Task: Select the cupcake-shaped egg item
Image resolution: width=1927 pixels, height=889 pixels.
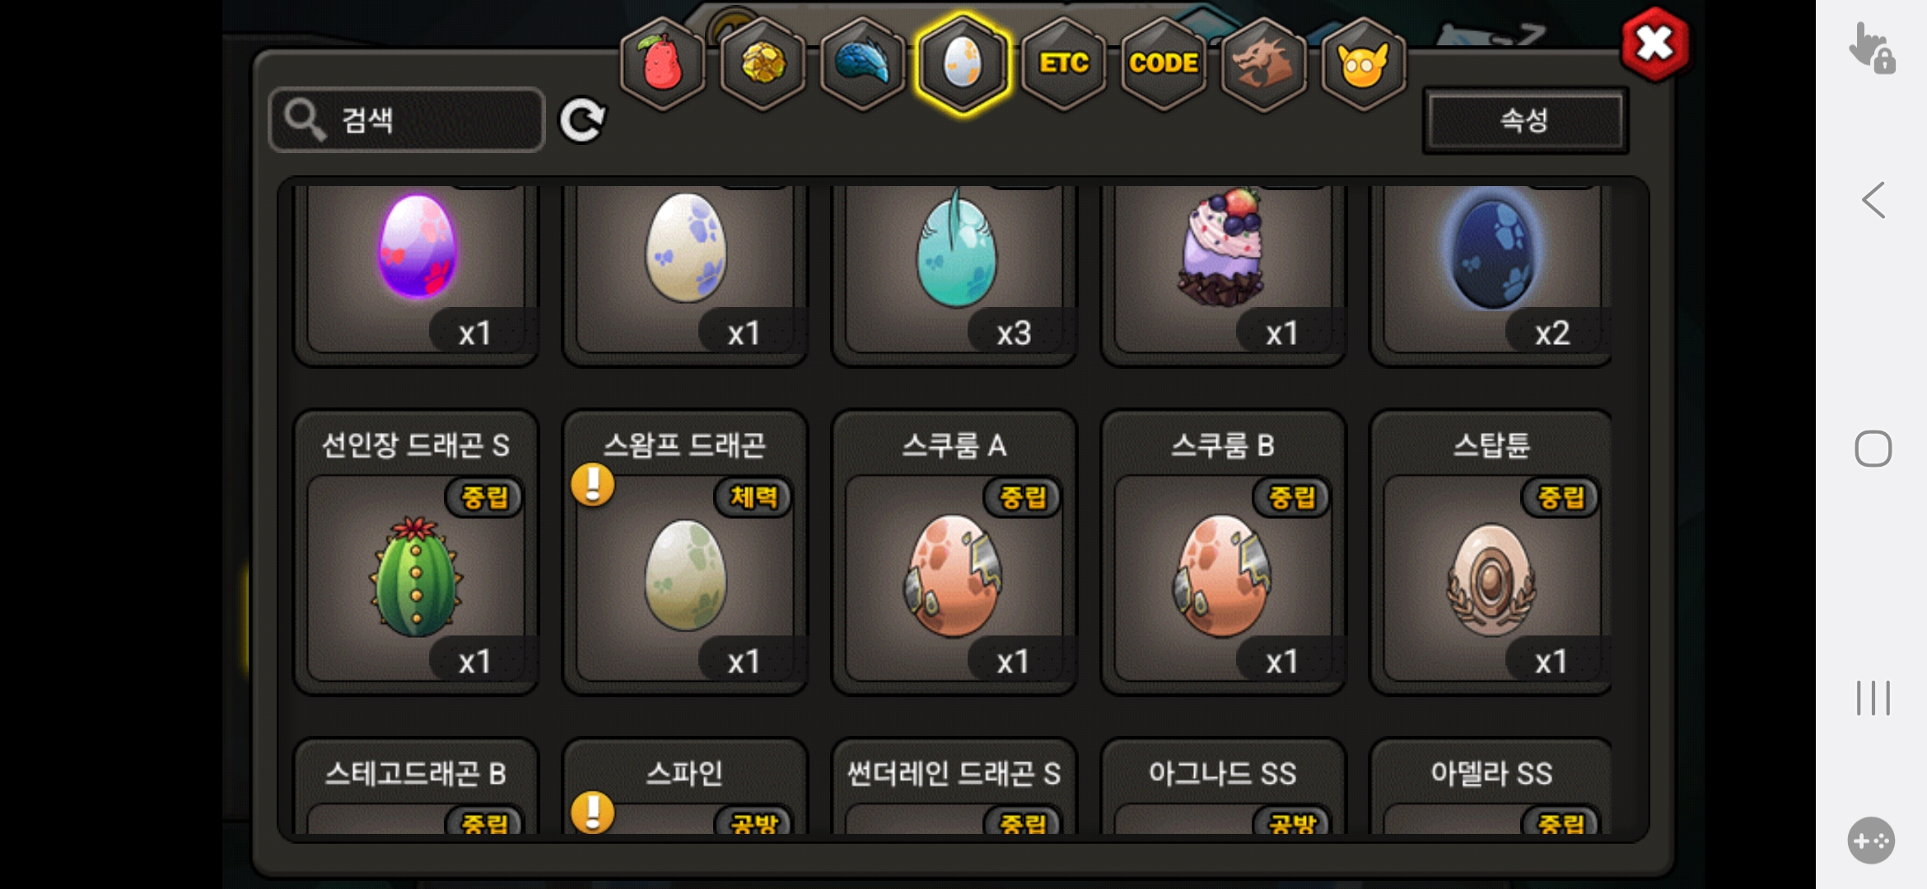Action: 1223,272
